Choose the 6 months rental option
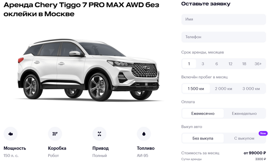Viewport: 269px width, 164px height. [x=217, y=64]
